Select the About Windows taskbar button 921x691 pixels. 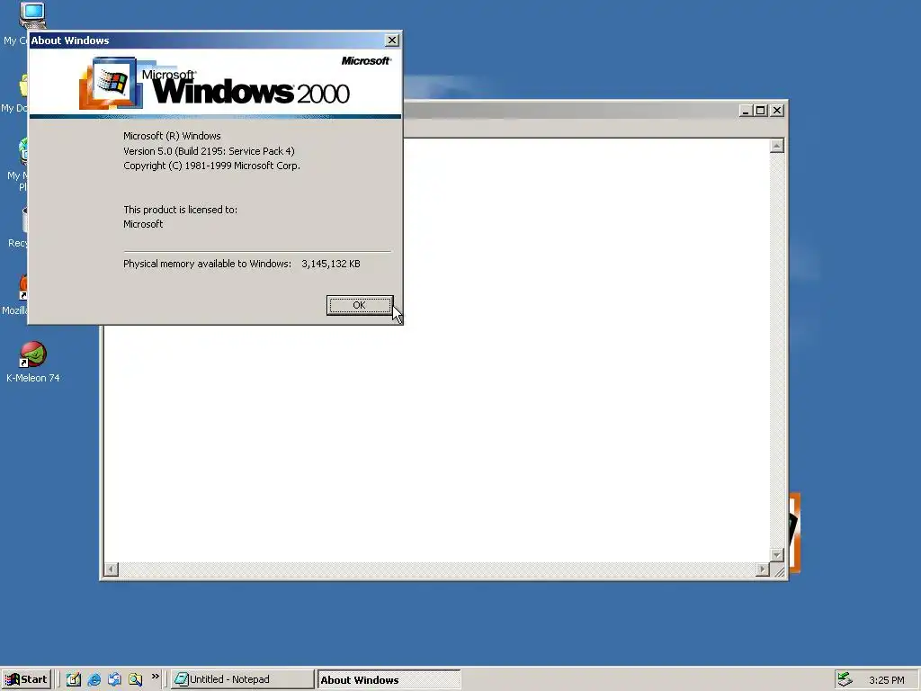point(389,680)
